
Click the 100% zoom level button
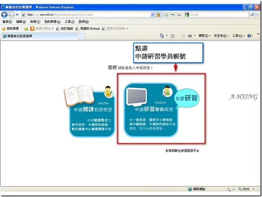244,189
